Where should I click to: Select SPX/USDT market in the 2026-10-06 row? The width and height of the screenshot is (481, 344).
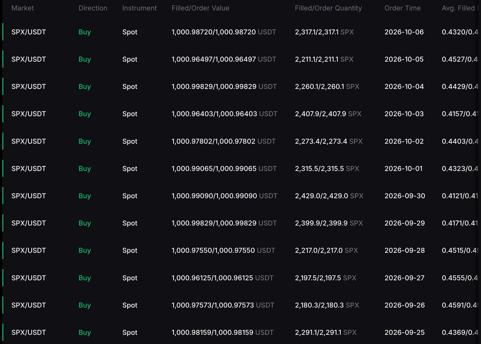click(x=29, y=32)
